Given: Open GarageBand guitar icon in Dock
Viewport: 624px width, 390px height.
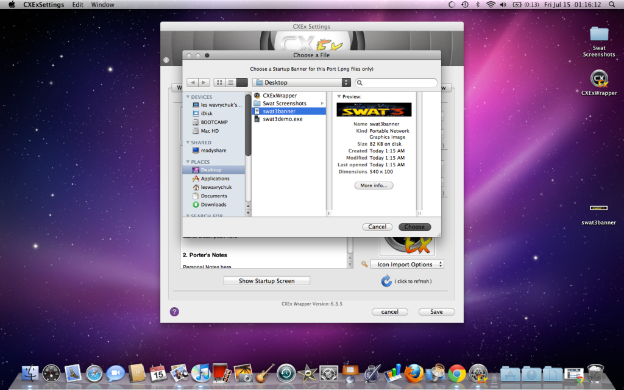Looking at the screenshot, I should click(264, 374).
